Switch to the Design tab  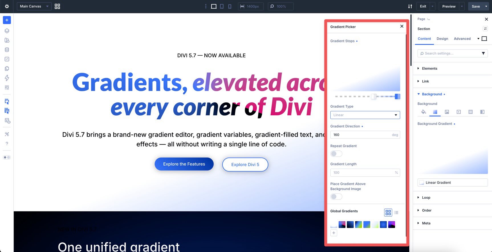pos(442,39)
